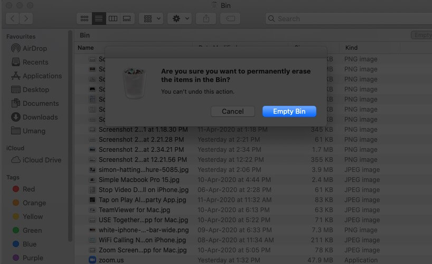432x264 pixels.
Task: Click thumbnail icon of Simple Macbook Pro 15.jpg
Action: (92, 180)
